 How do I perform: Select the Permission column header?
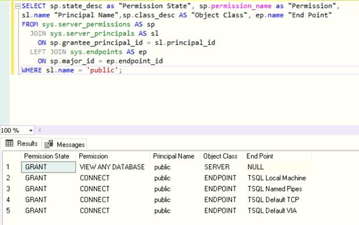pyautogui.click(x=113, y=156)
